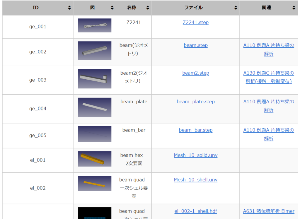Download beam_plate.step file
Image resolution: width=300 pixels, height=219 pixels.
point(195,102)
